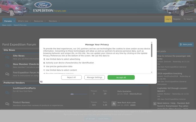The width and height of the screenshot is (196, 122).
Task: Click Reject All in privacy dialog
Action: (x=71, y=78)
